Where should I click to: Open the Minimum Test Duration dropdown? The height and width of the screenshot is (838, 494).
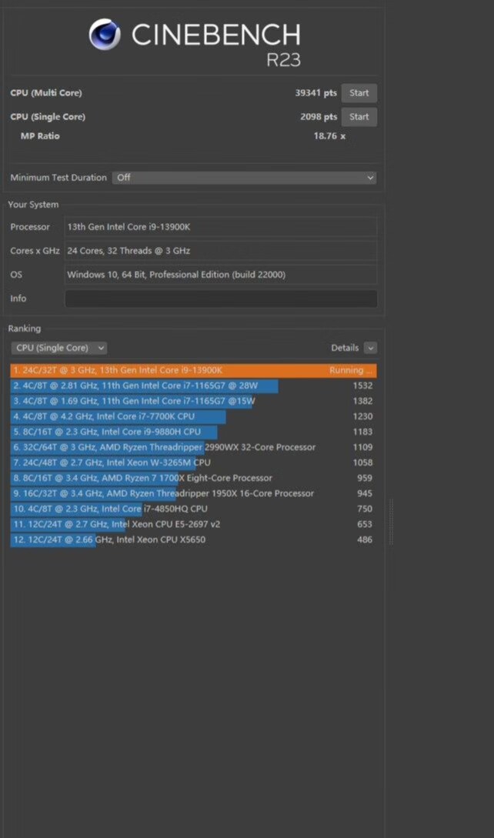245,178
